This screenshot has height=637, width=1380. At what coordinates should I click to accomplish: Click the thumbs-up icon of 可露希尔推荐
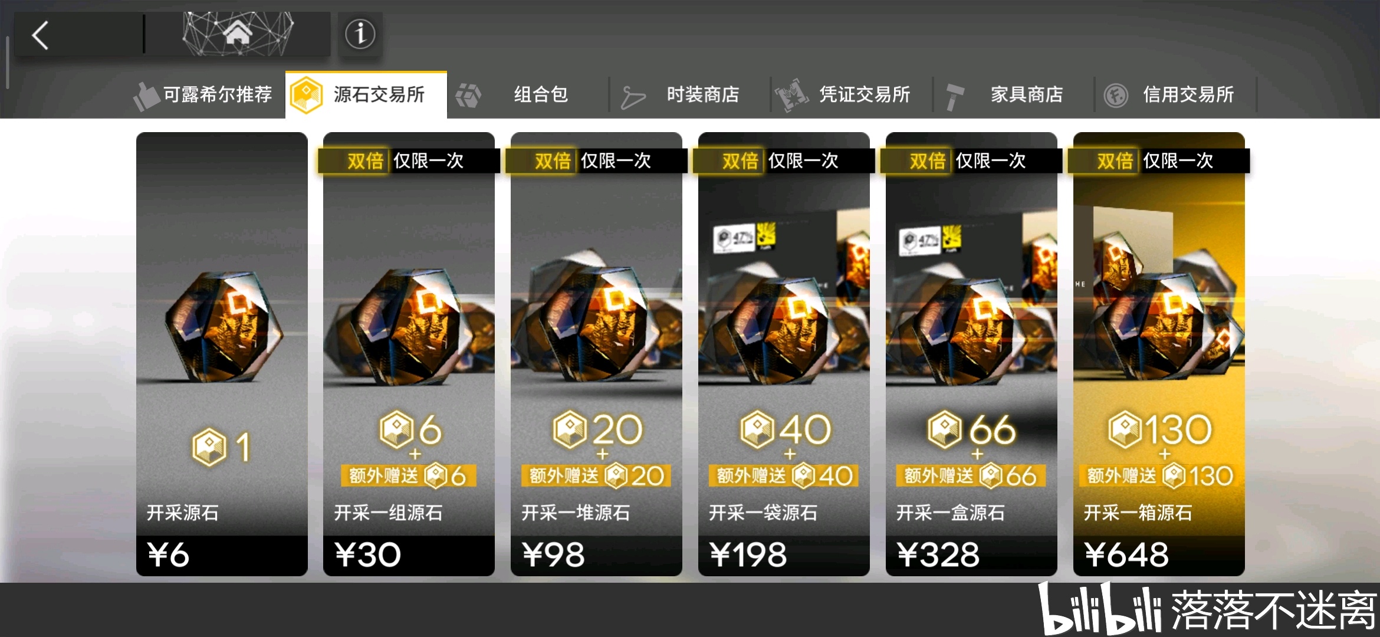point(146,96)
